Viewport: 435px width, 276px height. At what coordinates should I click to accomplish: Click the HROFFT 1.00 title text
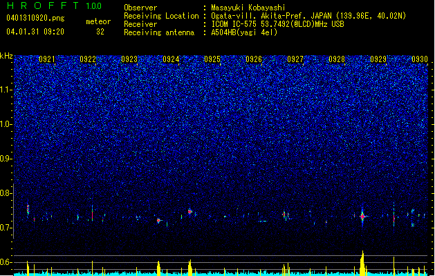click(54, 6)
